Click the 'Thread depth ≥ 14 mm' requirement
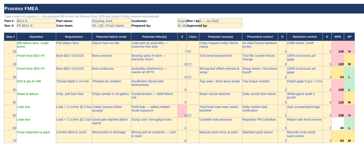 74,86
